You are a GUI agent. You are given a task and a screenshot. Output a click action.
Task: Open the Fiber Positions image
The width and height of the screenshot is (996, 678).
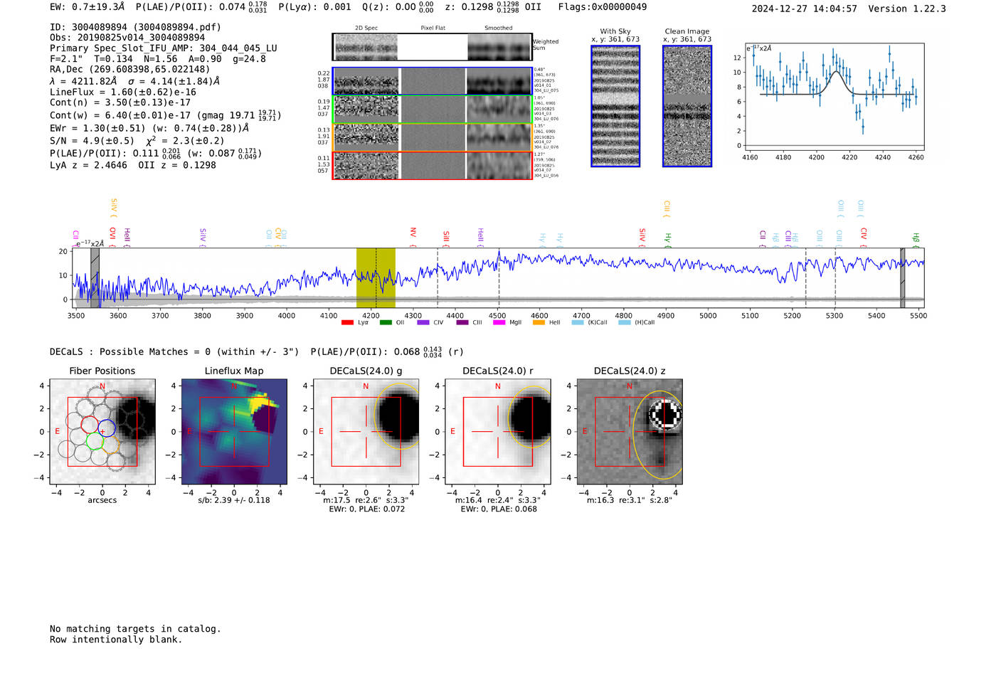pyautogui.click(x=102, y=432)
